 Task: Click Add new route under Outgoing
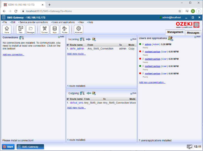click(x=76, y=108)
